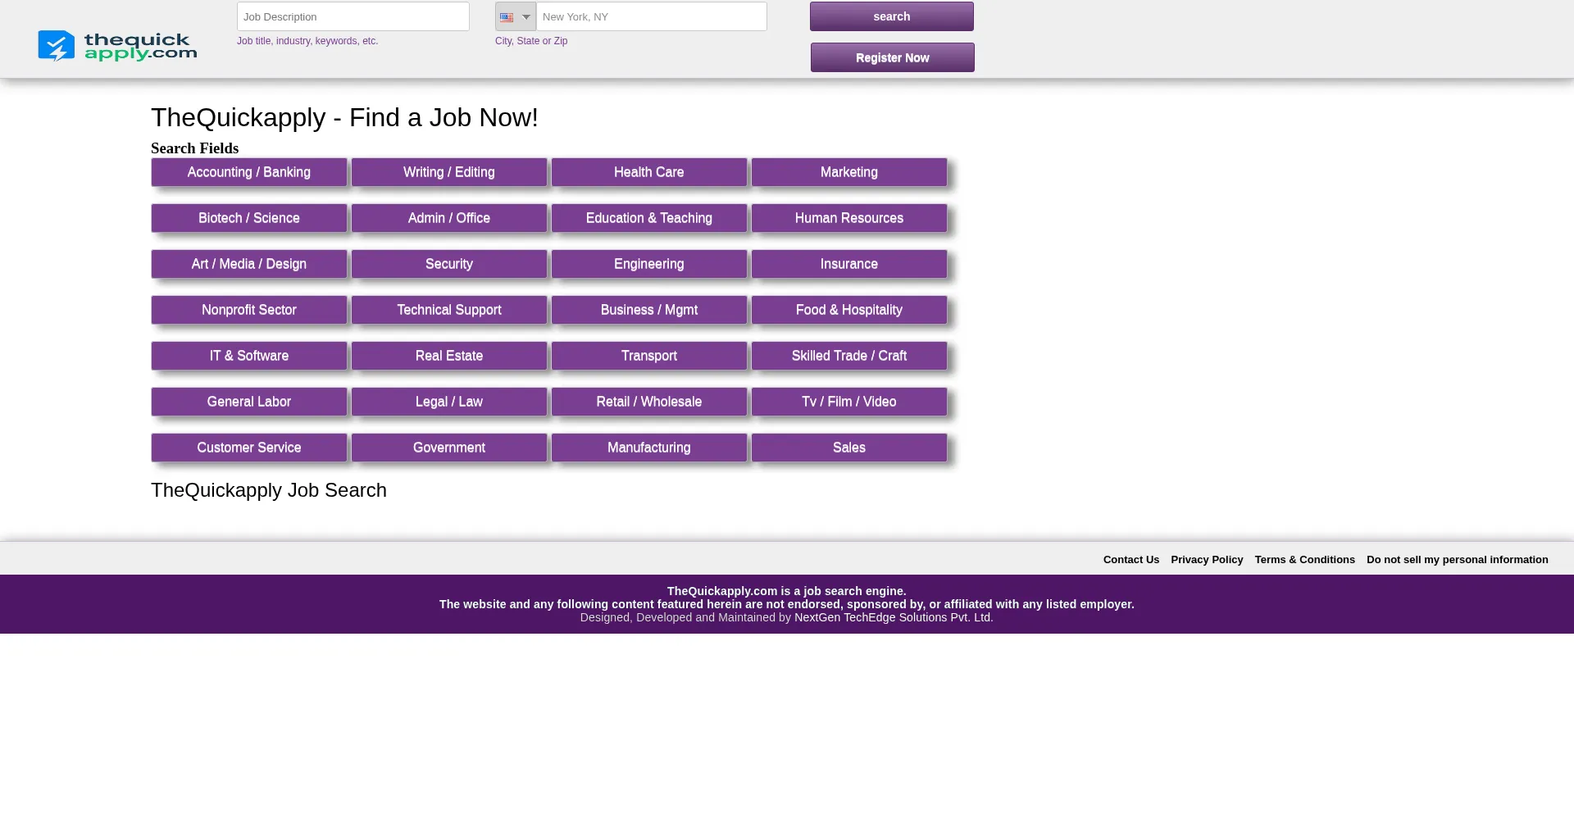
Task: Open the Health Care job field
Action: point(648,173)
